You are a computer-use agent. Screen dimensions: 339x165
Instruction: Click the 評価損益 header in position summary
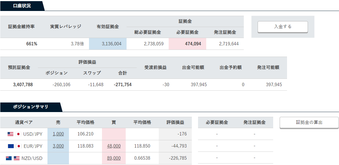coord(175,122)
